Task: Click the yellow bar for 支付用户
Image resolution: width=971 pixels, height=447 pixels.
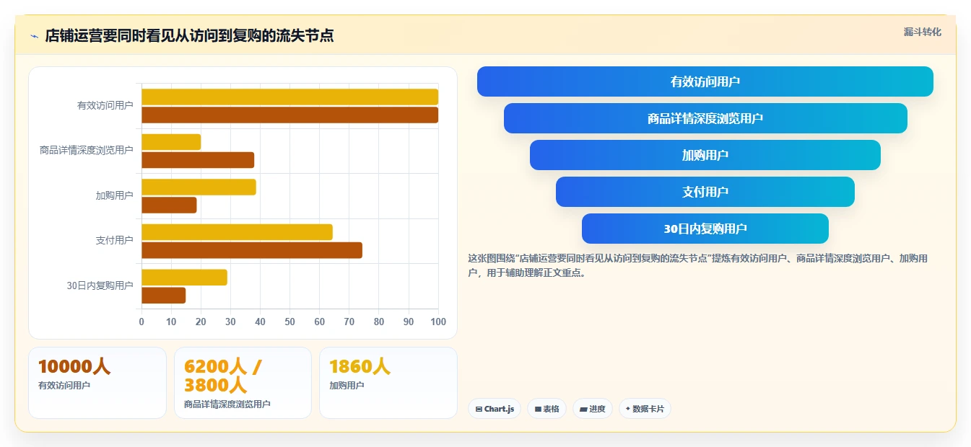Action: tap(237, 232)
